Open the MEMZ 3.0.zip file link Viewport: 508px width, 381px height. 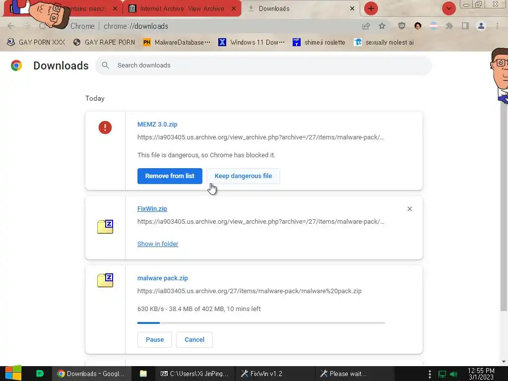point(157,125)
